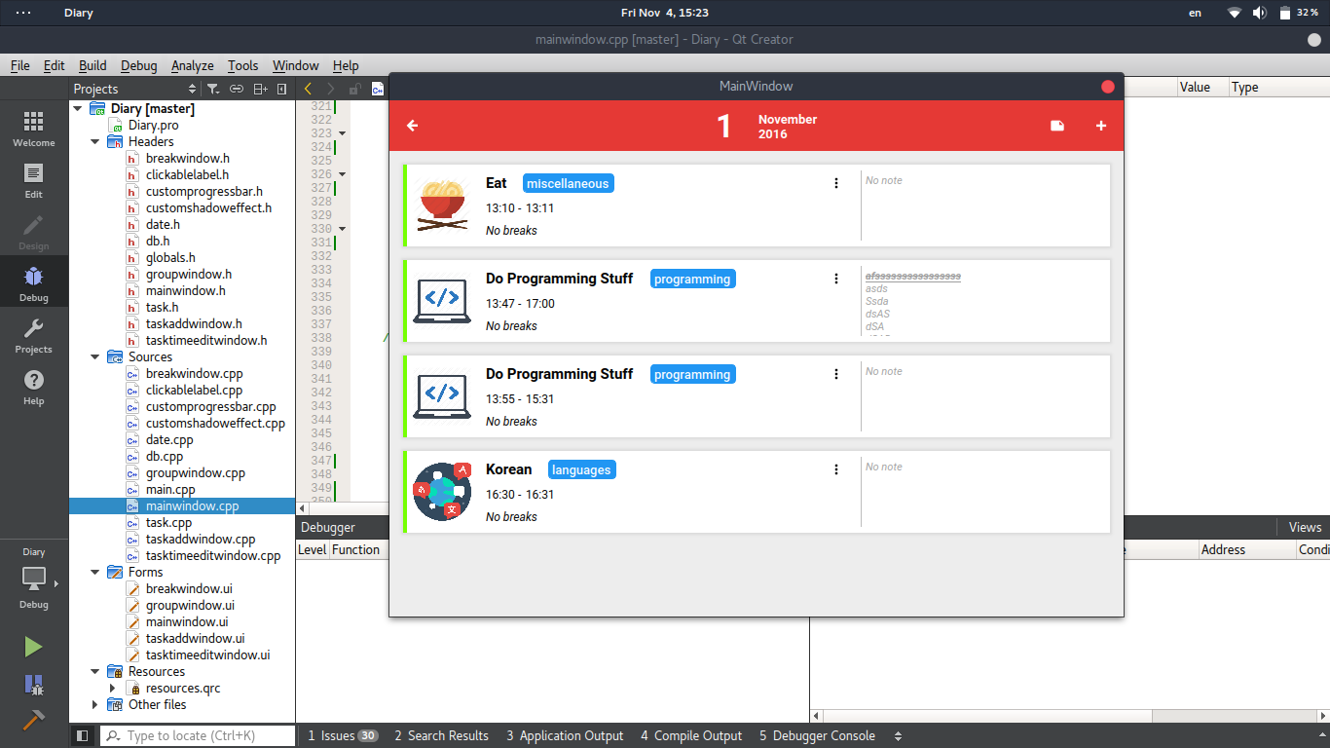Image resolution: width=1330 pixels, height=748 pixels.
Task: Split the Projects side panel
Action: [x=260, y=89]
